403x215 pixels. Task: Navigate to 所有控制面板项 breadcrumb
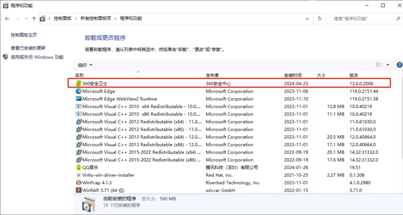point(96,18)
